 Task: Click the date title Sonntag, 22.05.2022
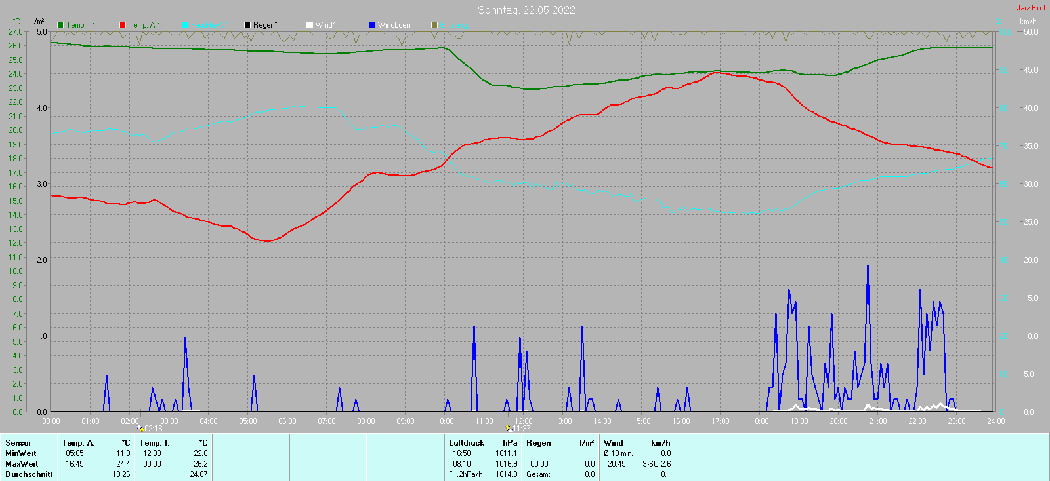coord(526,10)
